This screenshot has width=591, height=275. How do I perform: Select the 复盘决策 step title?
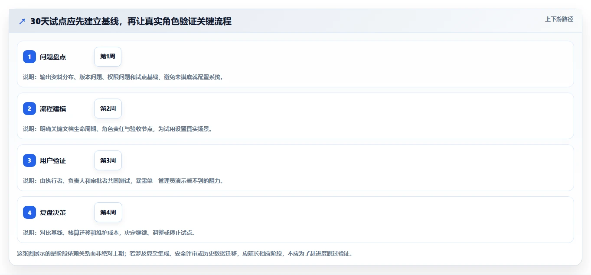pyautogui.click(x=53, y=212)
